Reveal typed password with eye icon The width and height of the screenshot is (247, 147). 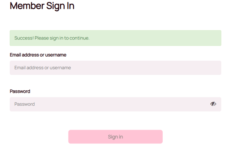click(213, 104)
